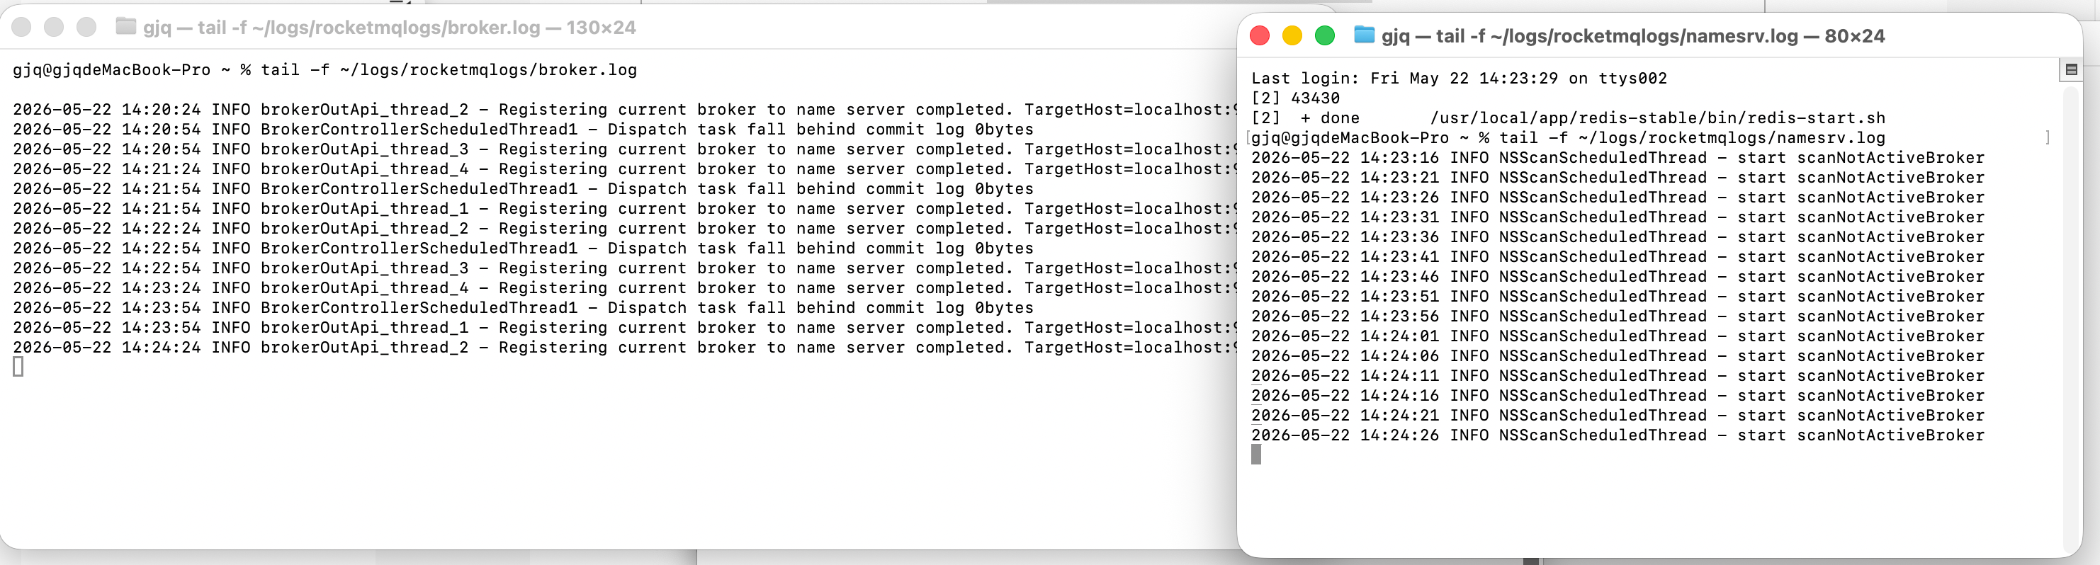Click the last namesrv log line at 14:24:26

[1618, 435]
